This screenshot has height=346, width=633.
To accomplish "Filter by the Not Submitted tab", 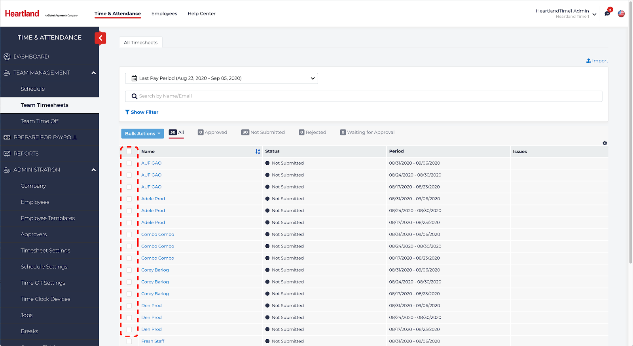I will click(263, 132).
